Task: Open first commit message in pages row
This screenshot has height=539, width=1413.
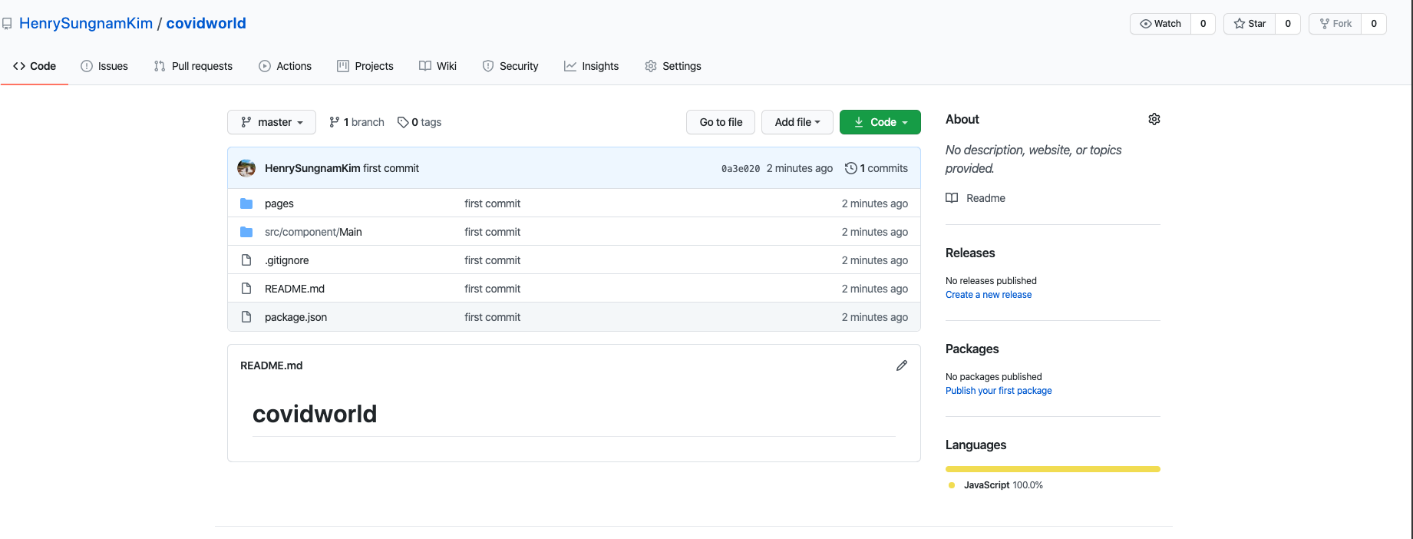Action: coord(492,203)
